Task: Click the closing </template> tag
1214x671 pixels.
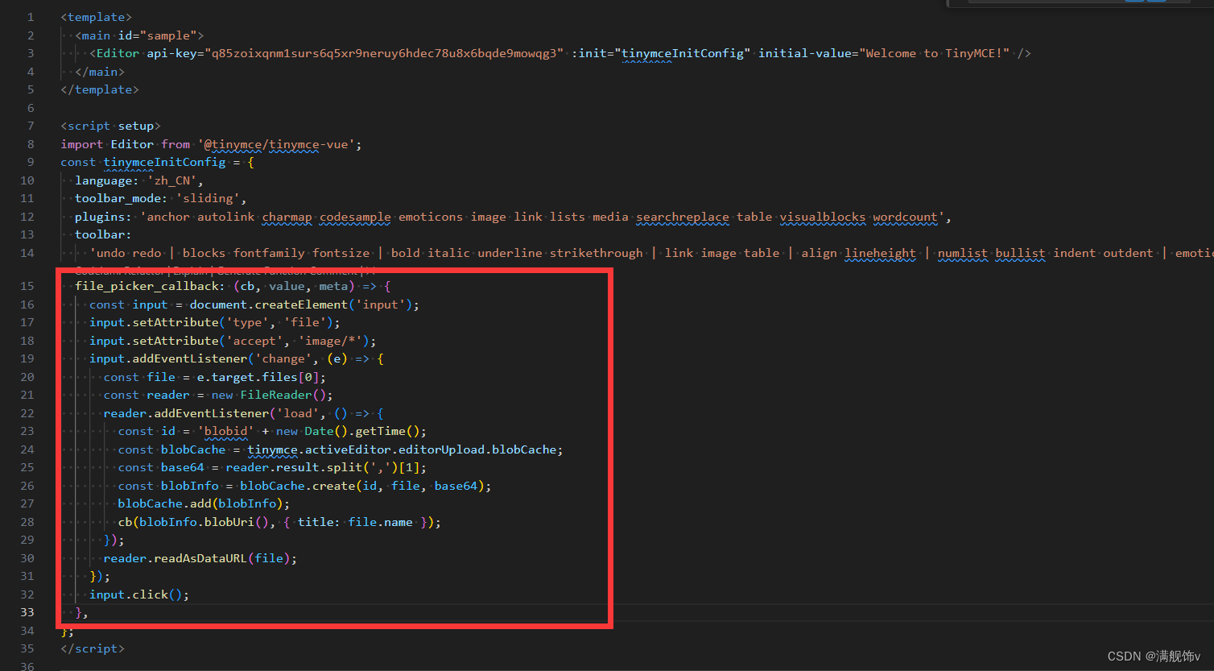Action: pos(100,89)
